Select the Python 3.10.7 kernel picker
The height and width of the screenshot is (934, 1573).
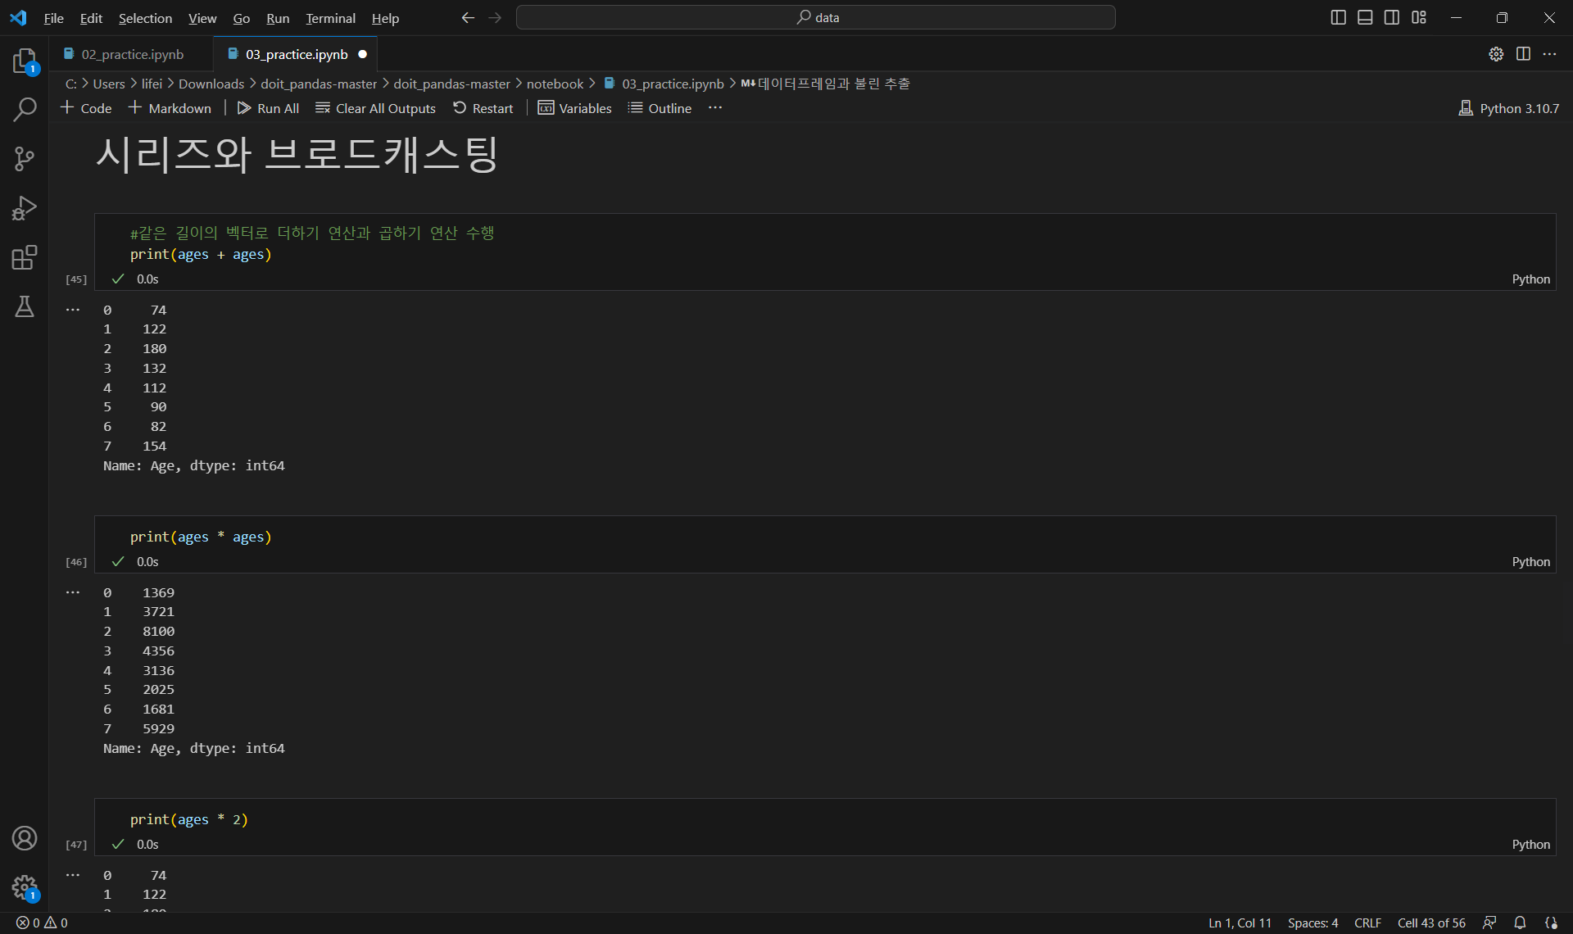pos(1509,108)
